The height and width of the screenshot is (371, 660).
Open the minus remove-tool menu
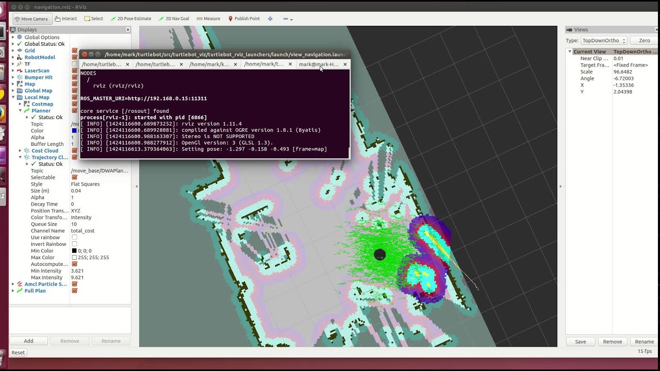coord(288,19)
